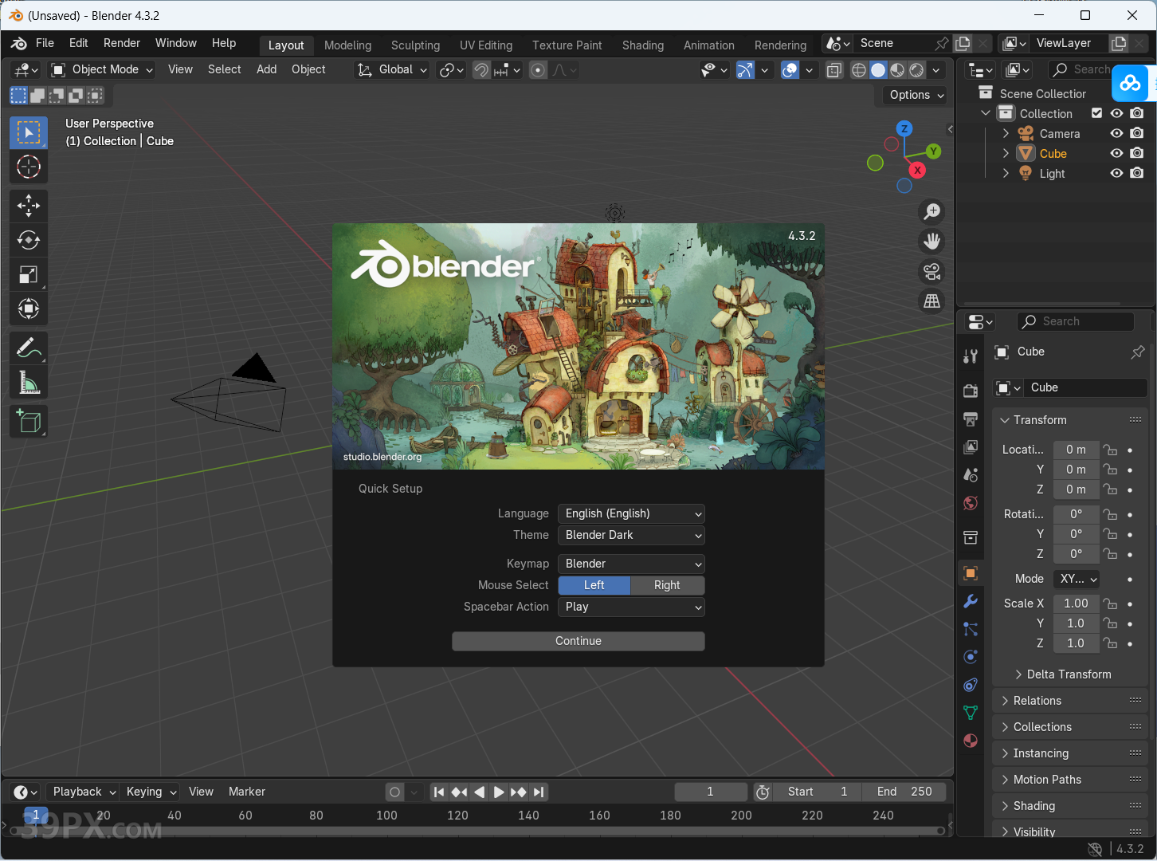Select the Move tool in the toolbar
Image resolution: width=1157 pixels, height=861 pixels.
(x=28, y=206)
